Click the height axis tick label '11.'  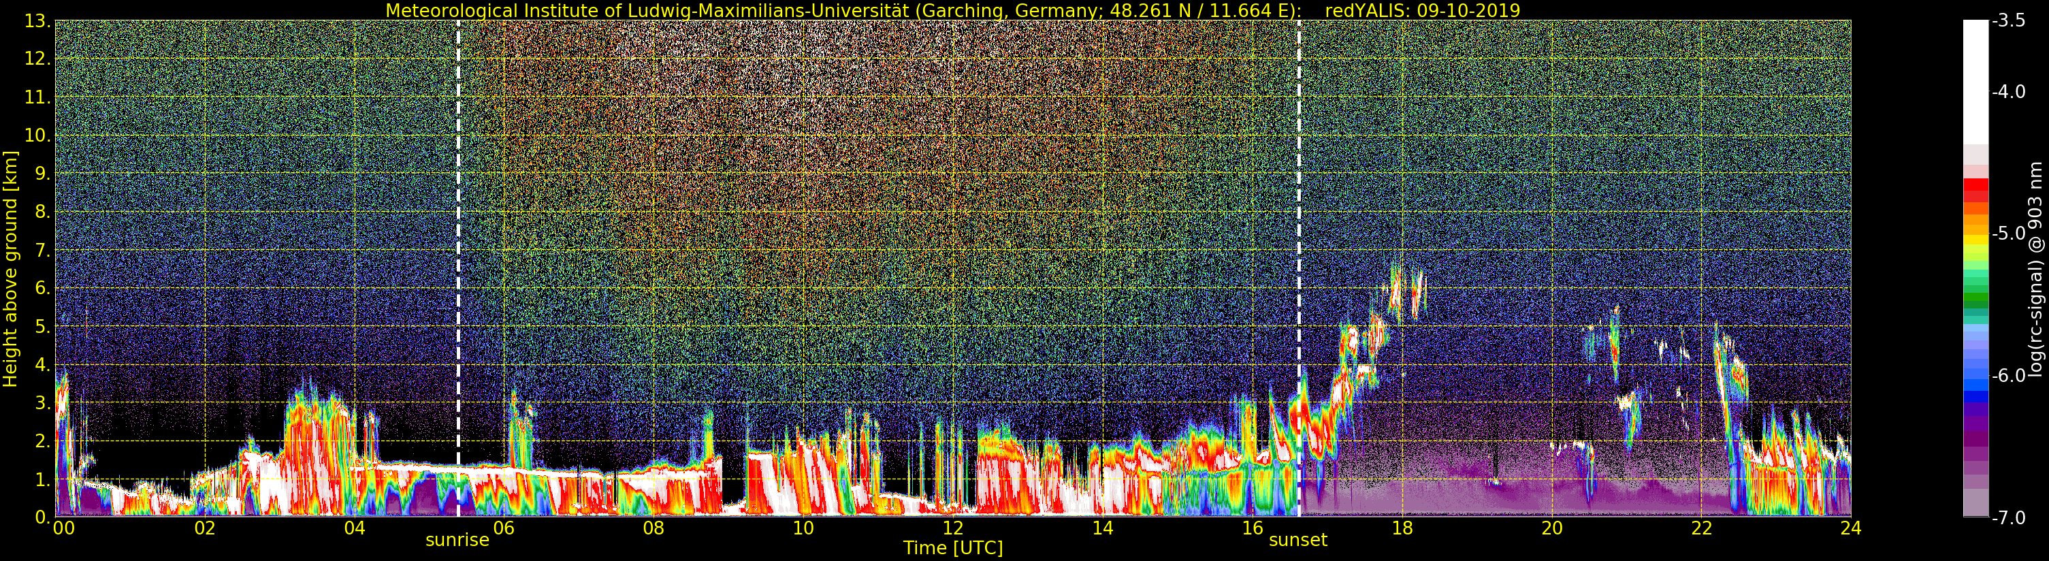[x=37, y=97]
